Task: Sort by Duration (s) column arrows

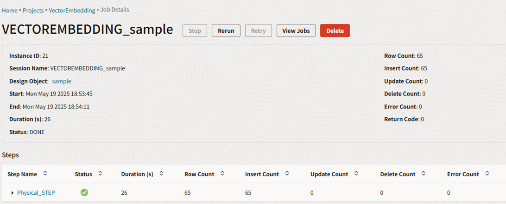Action: (161, 174)
